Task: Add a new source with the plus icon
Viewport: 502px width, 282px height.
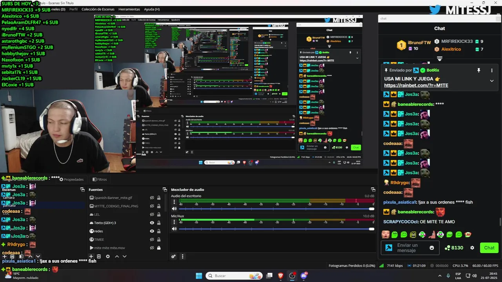Action: [91, 257]
